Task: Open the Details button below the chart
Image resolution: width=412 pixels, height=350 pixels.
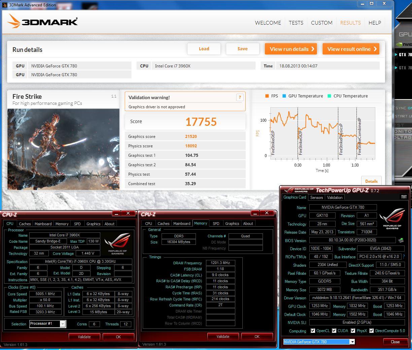Action: point(371,181)
